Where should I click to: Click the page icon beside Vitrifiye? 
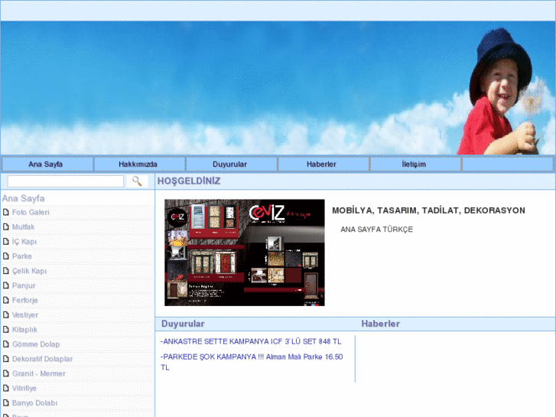[5, 388]
